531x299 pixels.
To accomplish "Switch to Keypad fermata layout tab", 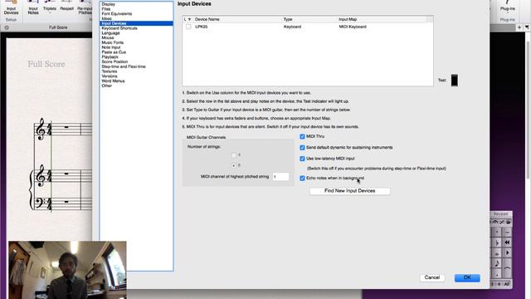I will click(495, 222).
